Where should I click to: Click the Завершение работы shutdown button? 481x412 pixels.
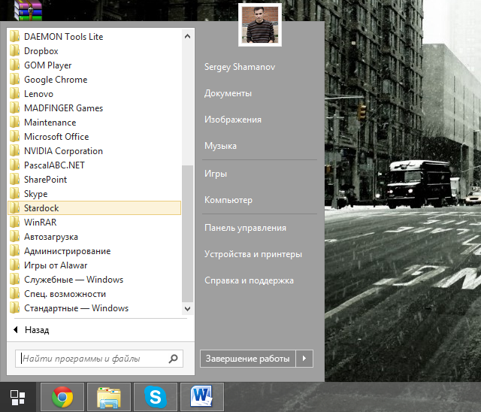pos(247,359)
